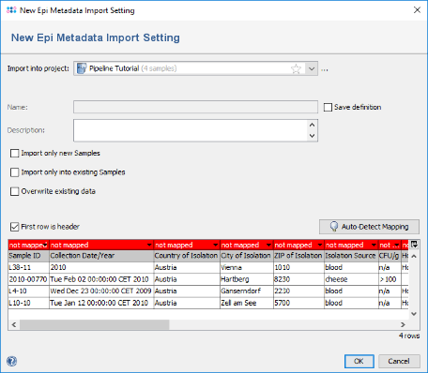Click the Collection Date/Year header cell
428x373 pixels.
(x=101, y=256)
